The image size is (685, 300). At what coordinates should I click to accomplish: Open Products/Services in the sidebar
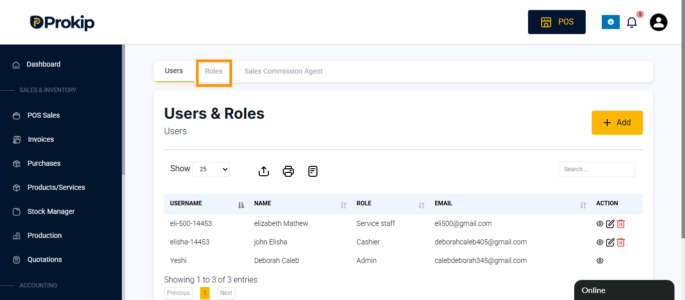56,187
